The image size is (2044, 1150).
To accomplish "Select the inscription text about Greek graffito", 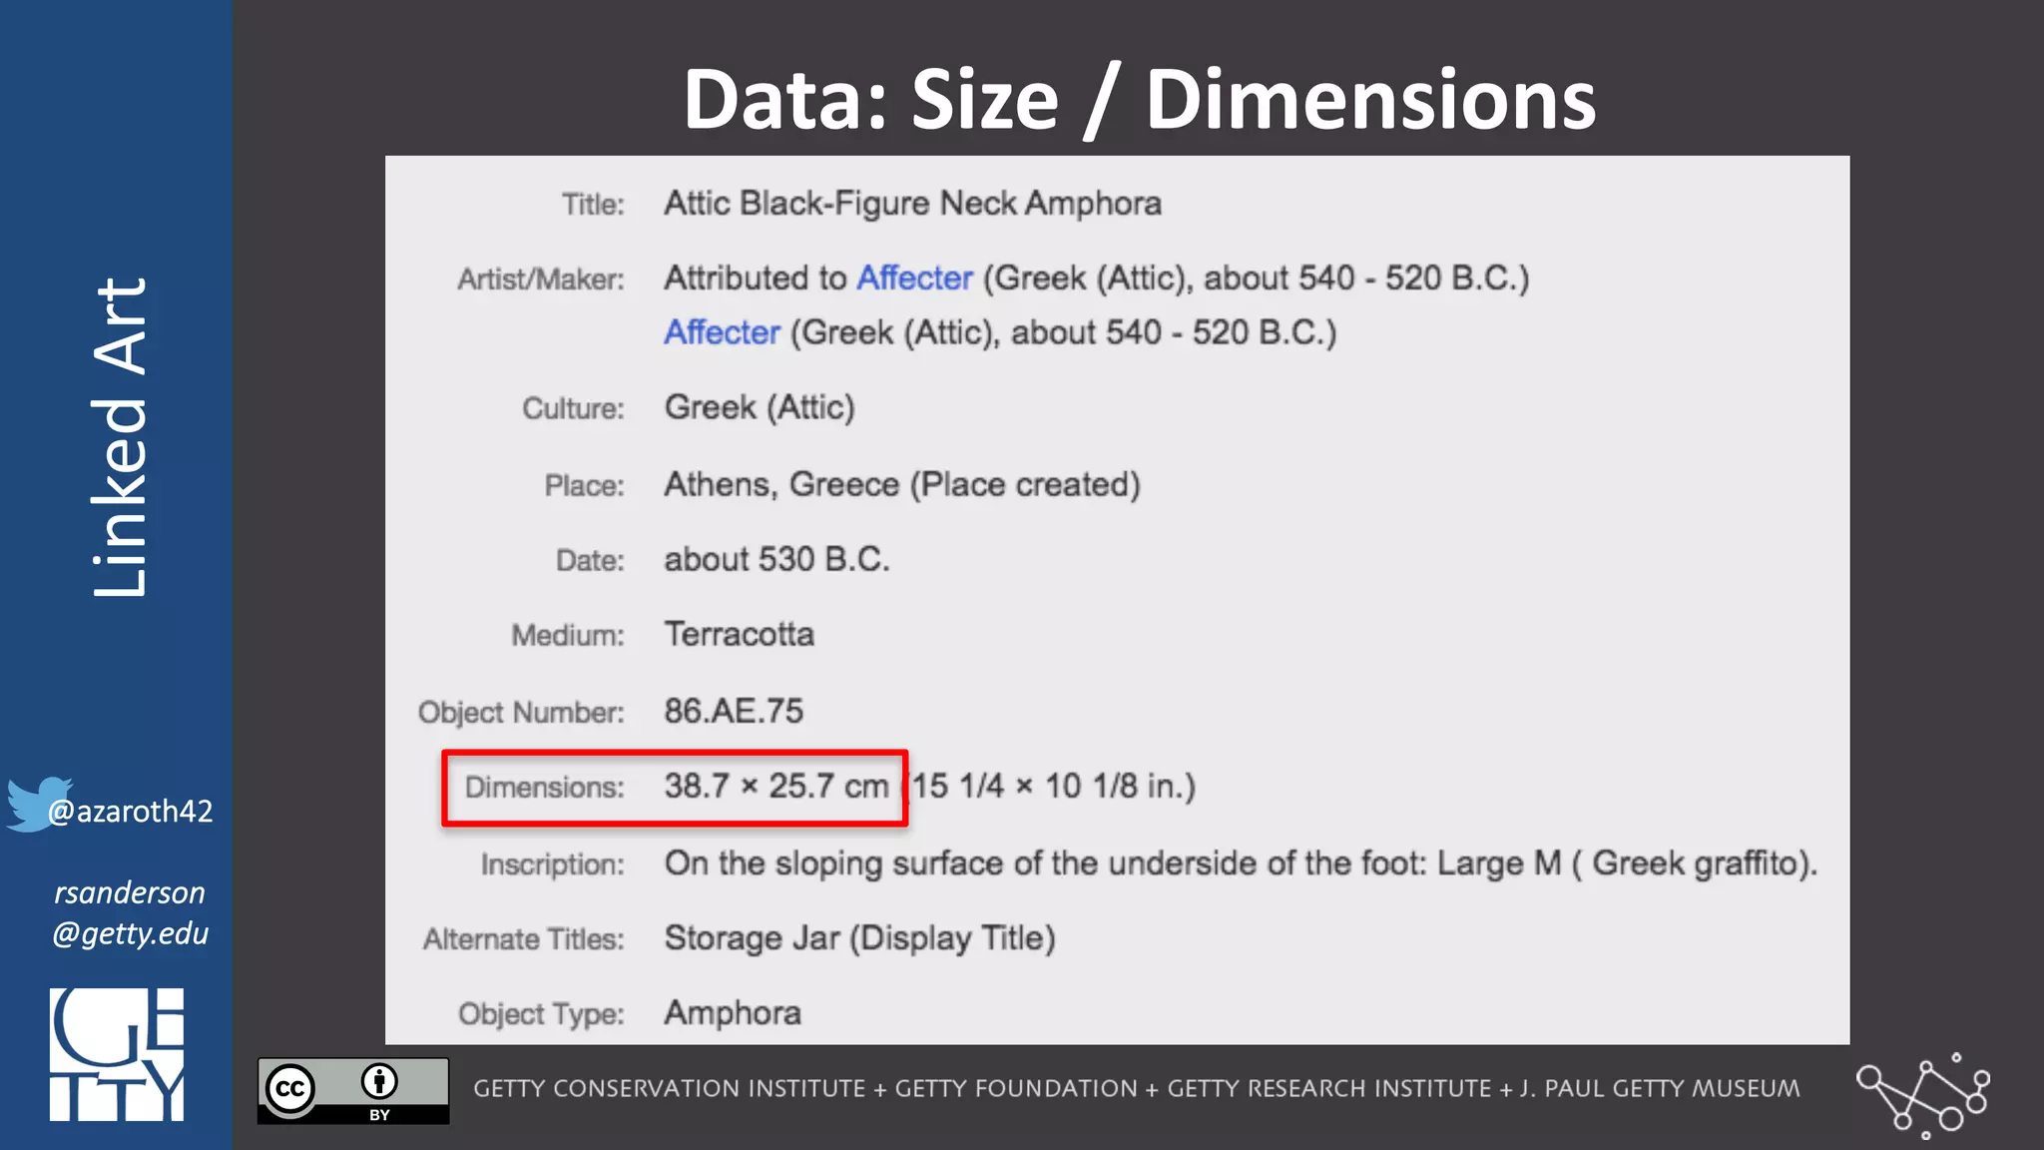I will (x=1241, y=863).
